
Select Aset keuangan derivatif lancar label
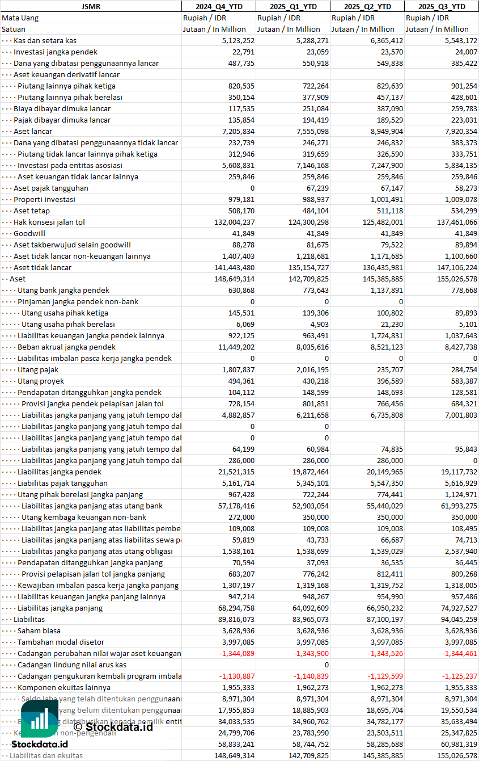click(67, 74)
